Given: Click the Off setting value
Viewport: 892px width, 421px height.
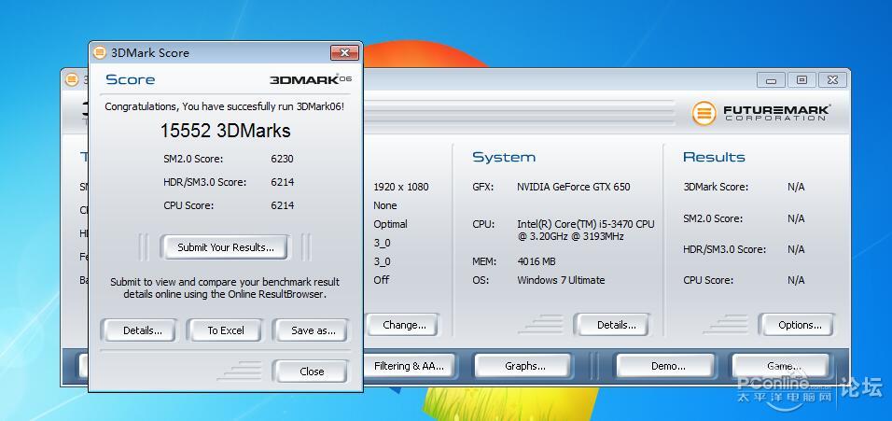Looking at the screenshot, I should (x=381, y=280).
